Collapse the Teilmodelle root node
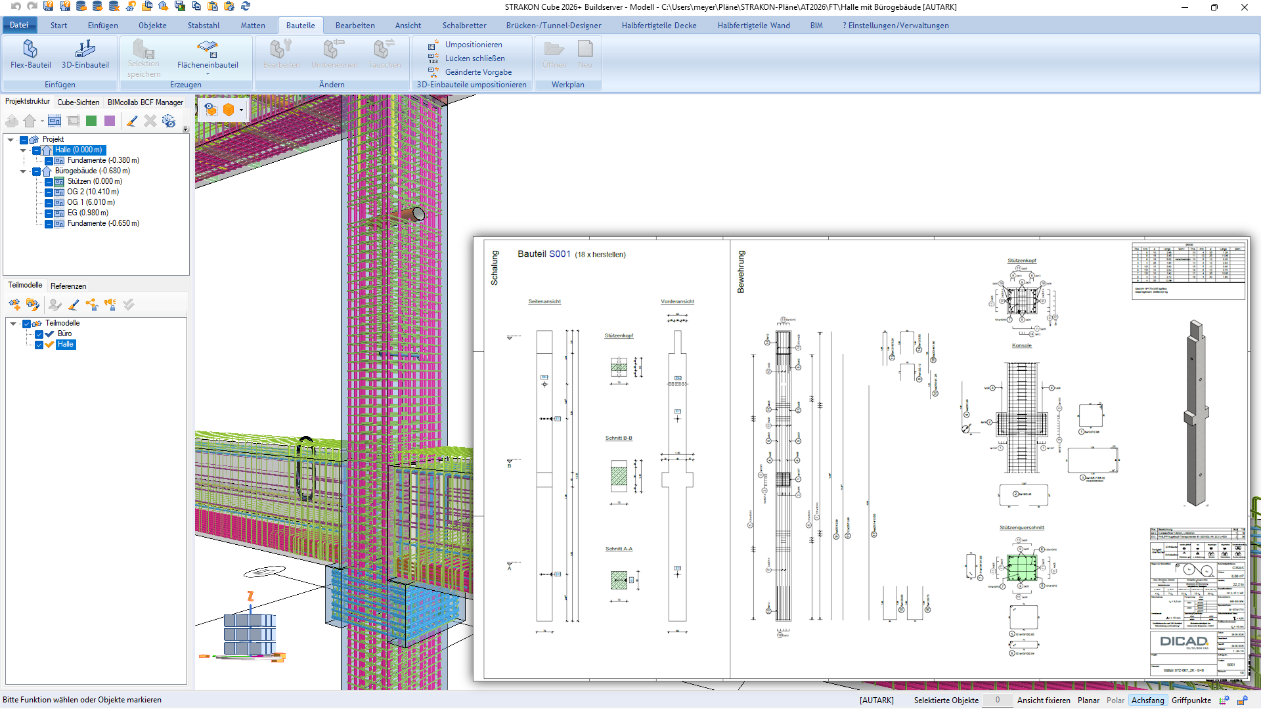This screenshot has width=1261, height=709. [x=13, y=324]
